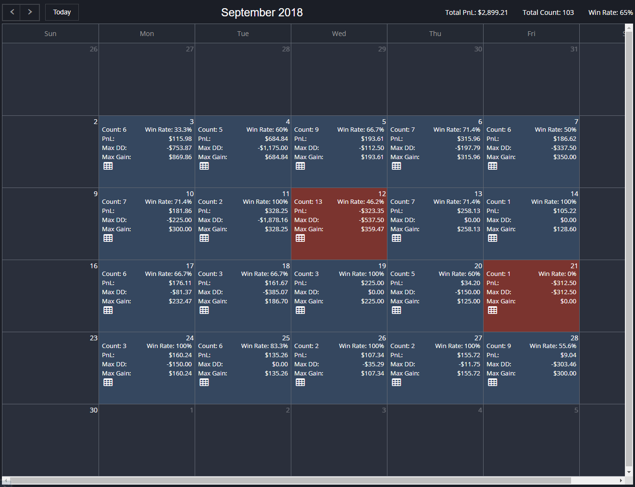Open trade table icon for September 3
Viewport: 635px width, 487px height.
[x=108, y=166]
